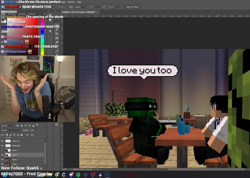Open the Opacity slider dropdown arrow
Viewport: 250px width, 178px height.
[x=36, y=130]
